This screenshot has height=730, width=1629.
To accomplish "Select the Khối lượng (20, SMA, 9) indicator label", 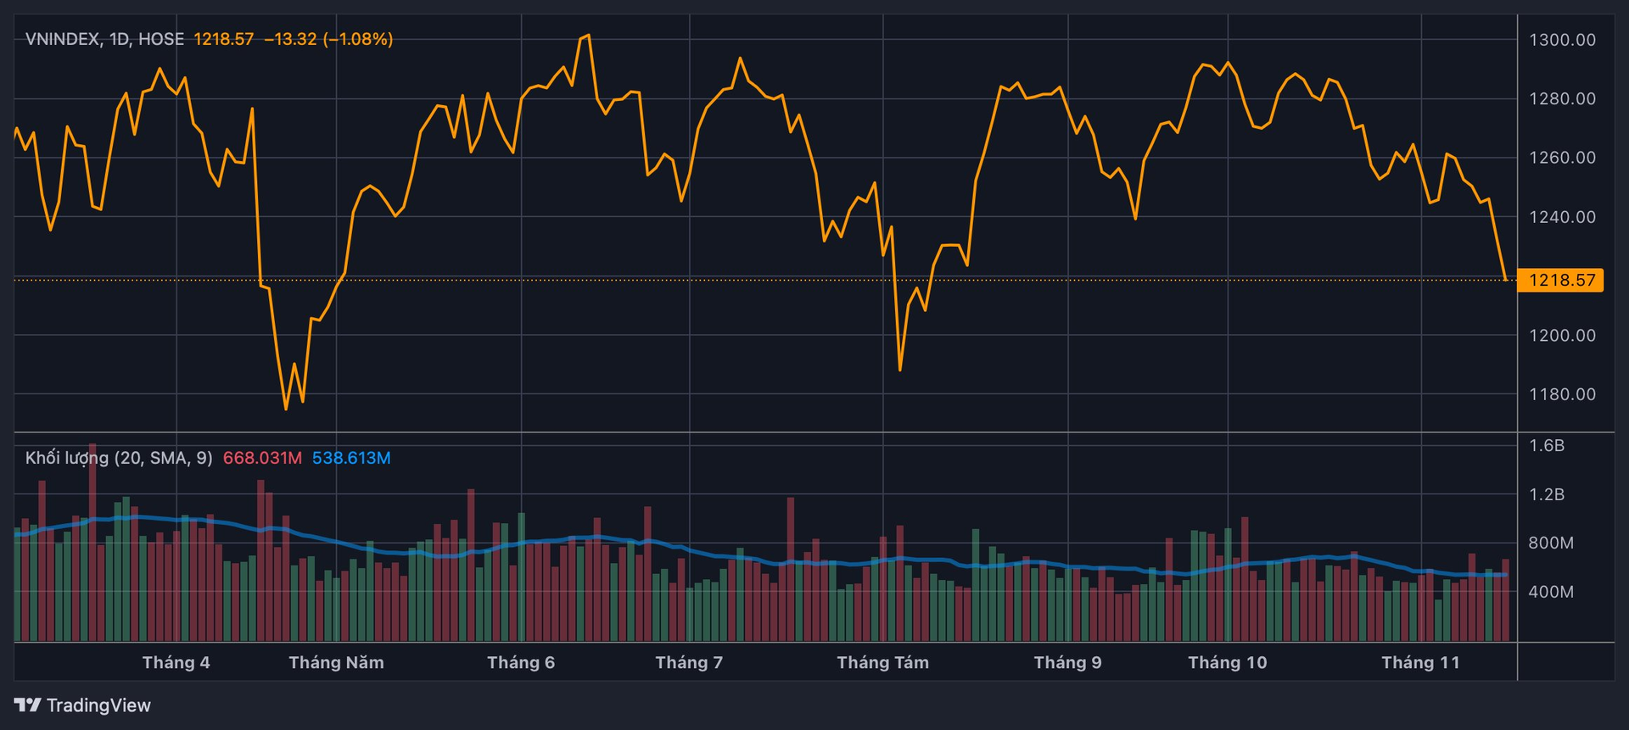I will tap(119, 458).
